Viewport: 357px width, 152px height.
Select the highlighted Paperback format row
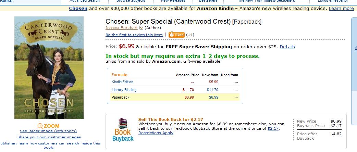120,97
